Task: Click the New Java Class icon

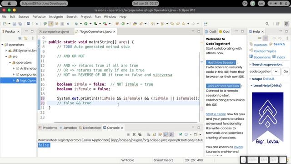Action: 123,24
